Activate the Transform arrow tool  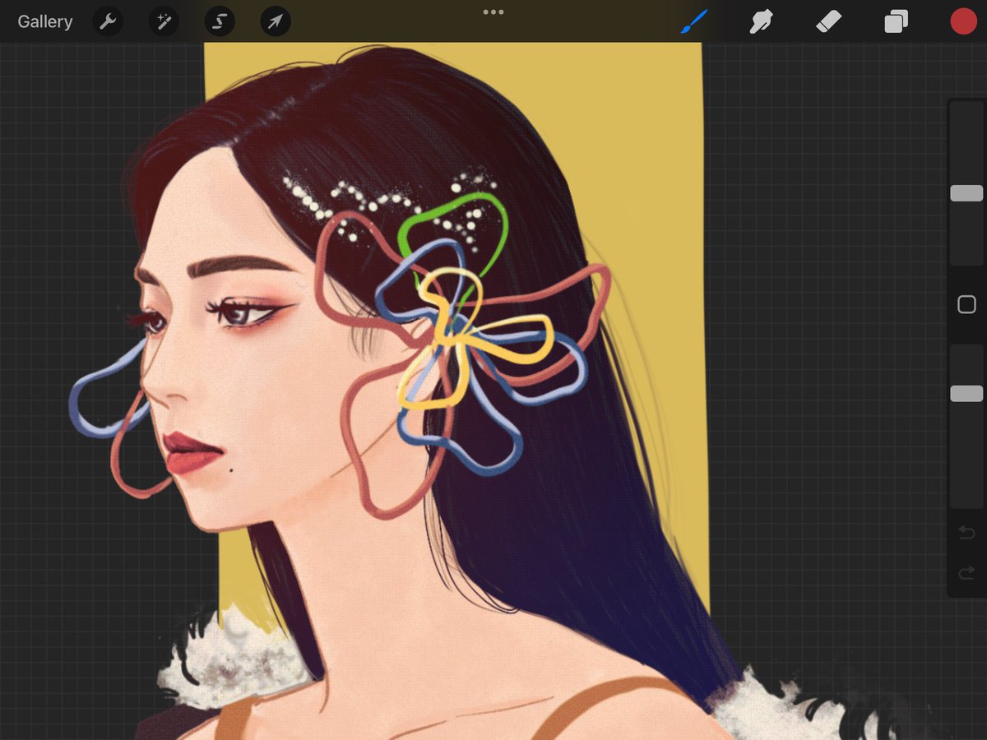[x=276, y=21]
